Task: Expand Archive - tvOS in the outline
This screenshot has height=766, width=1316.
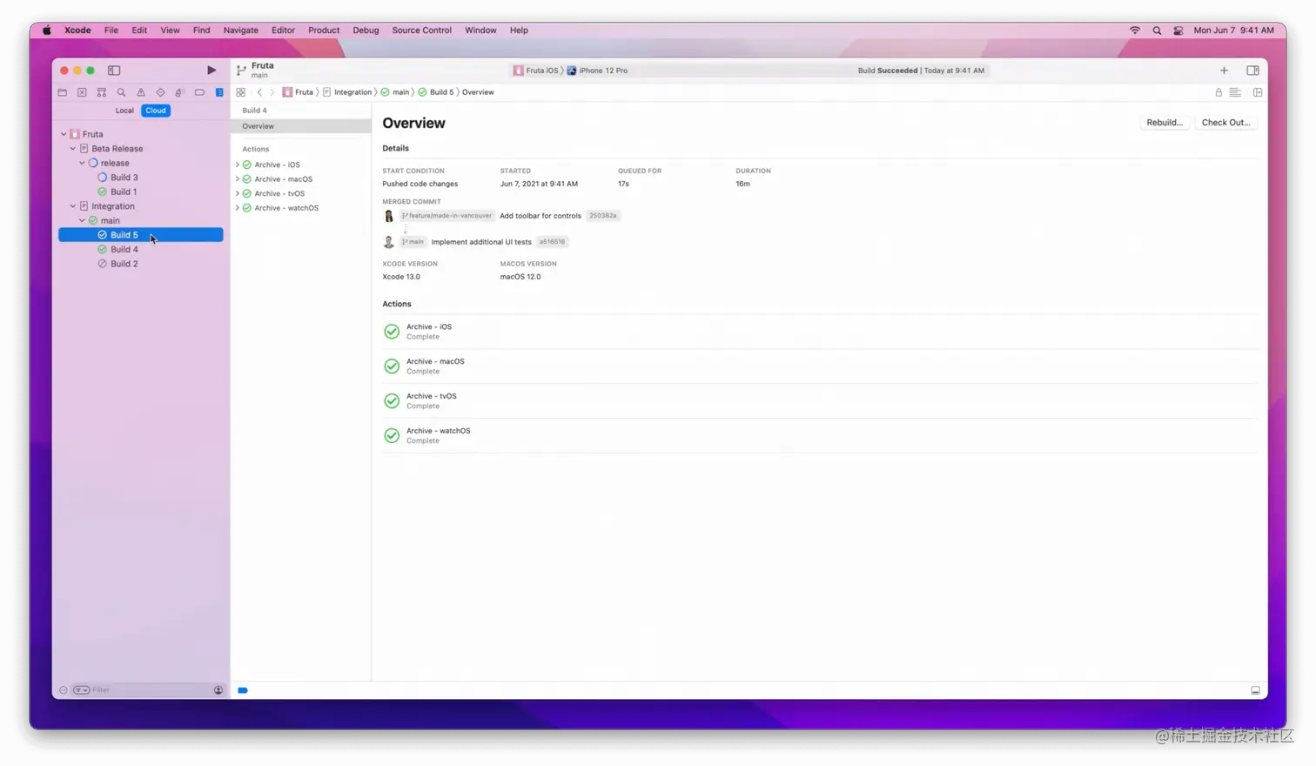Action: [238, 193]
